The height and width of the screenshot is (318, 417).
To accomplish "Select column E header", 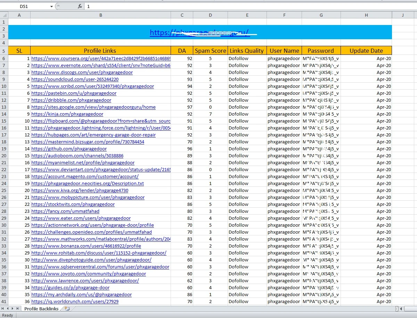I will click(x=247, y=15).
